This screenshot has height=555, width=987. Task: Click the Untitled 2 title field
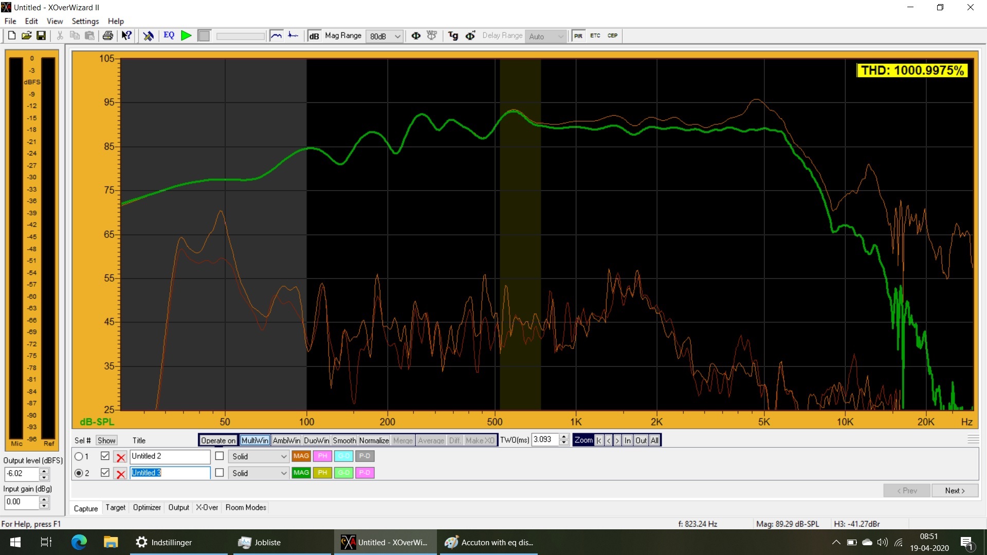pos(170,456)
